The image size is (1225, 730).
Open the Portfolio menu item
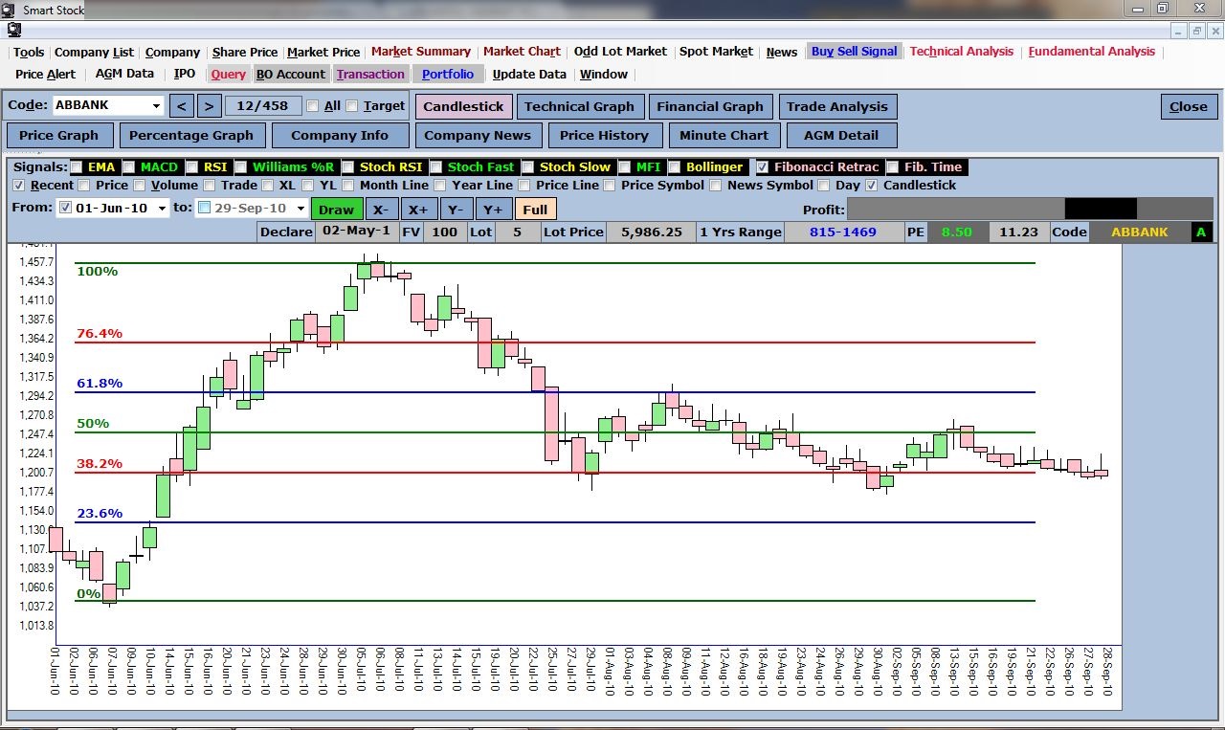[448, 74]
